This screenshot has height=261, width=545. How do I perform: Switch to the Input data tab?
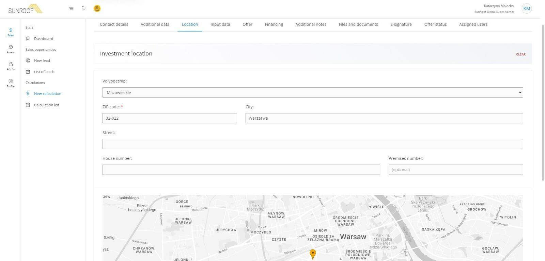(x=220, y=24)
